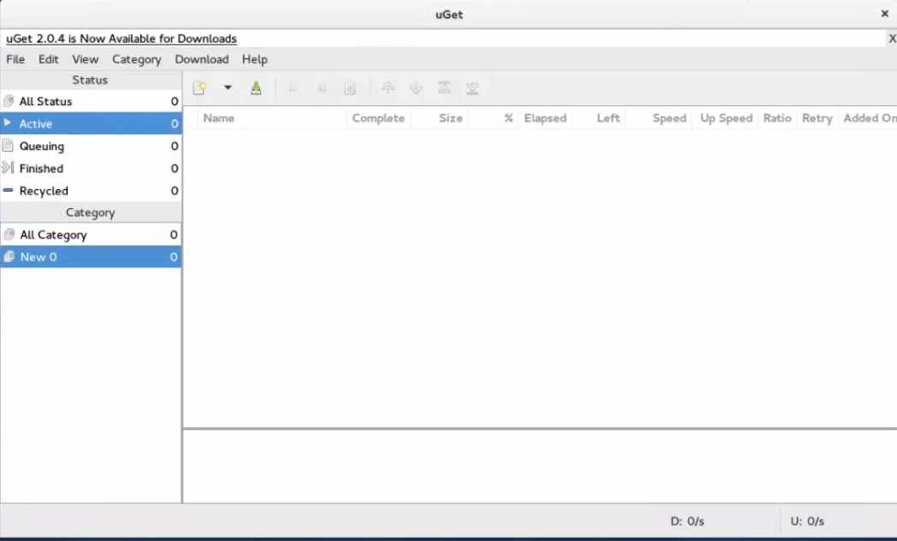
Task: Click the Category panel header in the sidebar
Action: click(91, 213)
